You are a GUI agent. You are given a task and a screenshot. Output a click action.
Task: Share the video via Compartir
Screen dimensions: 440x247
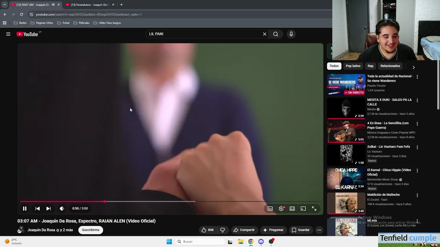coord(244,230)
